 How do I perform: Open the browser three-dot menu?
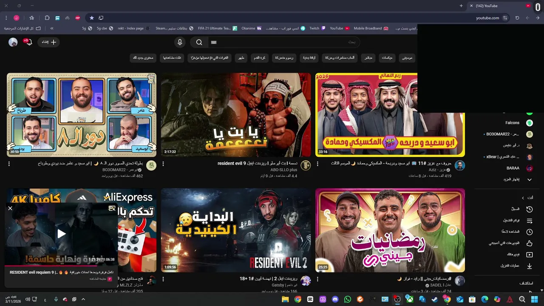pyautogui.click(x=6, y=18)
